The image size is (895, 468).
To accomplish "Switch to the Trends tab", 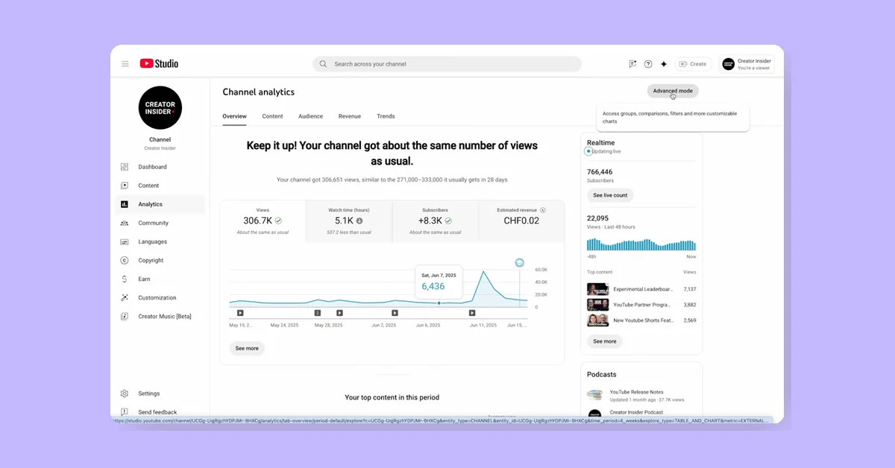I will coord(386,116).
